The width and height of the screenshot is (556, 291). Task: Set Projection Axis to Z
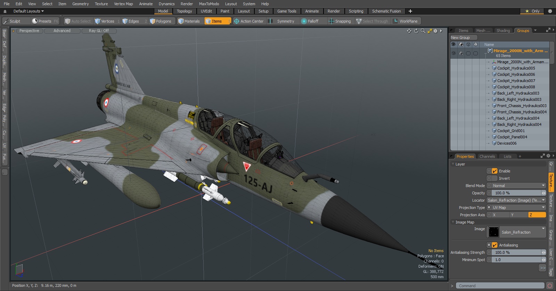537,215
